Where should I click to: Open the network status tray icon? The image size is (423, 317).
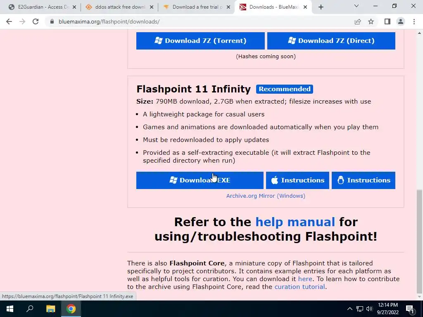(x=360, y=309)
